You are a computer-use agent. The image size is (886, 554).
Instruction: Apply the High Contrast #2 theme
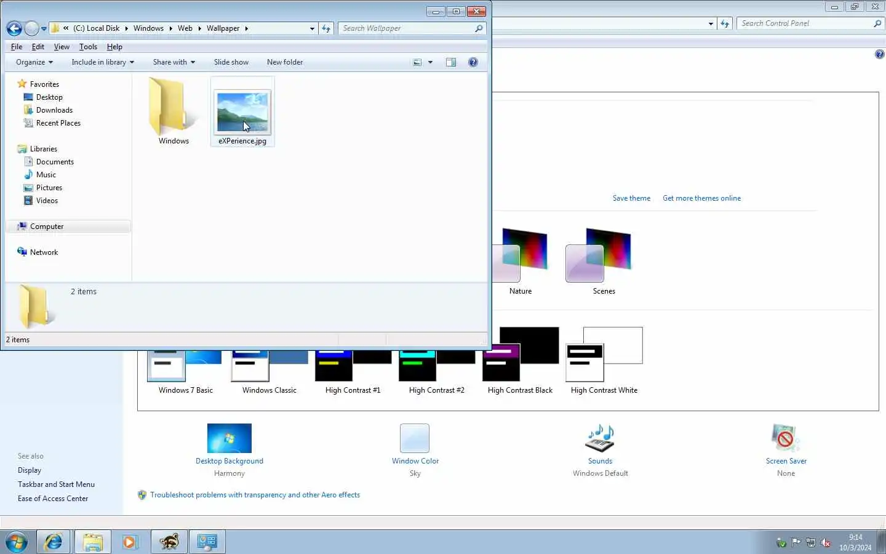[x=436, y=373]
